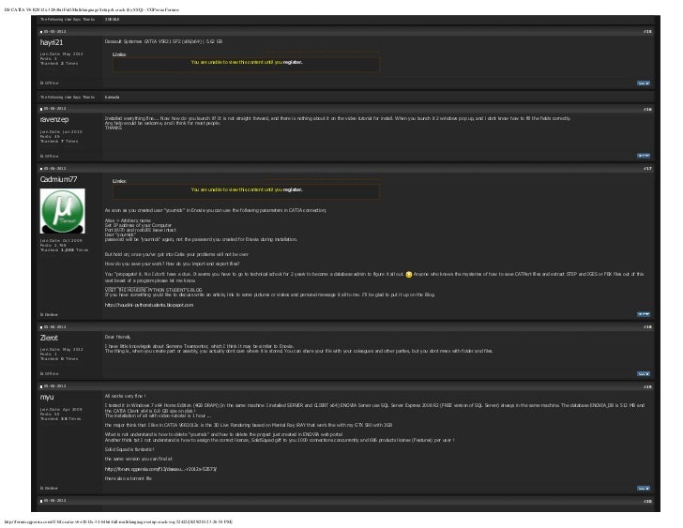Click 'the same version you can find at' text
This screenshot has width=683, height=528.
139,459
